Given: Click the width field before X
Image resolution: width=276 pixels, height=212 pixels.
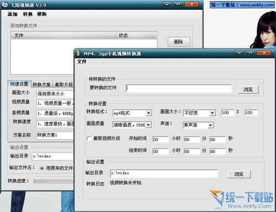Looking at the screenshot, I should 228,113.
